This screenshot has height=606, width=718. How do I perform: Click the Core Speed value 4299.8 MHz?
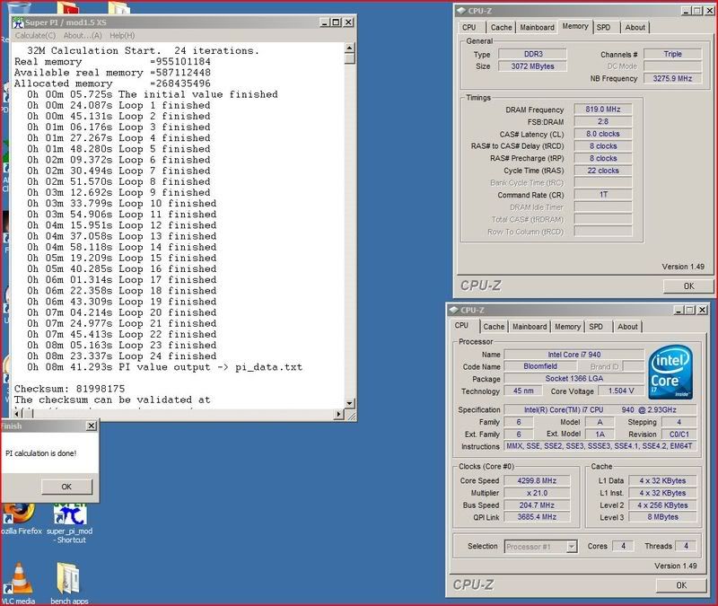pyautogui.click(x=537, y=480)
